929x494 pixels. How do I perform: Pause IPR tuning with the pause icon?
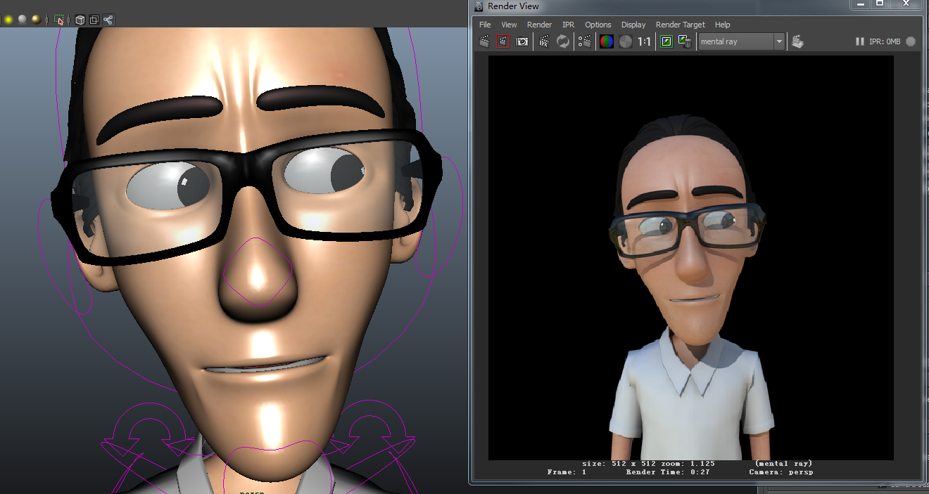pyautogui.click(x=859, y=41)
